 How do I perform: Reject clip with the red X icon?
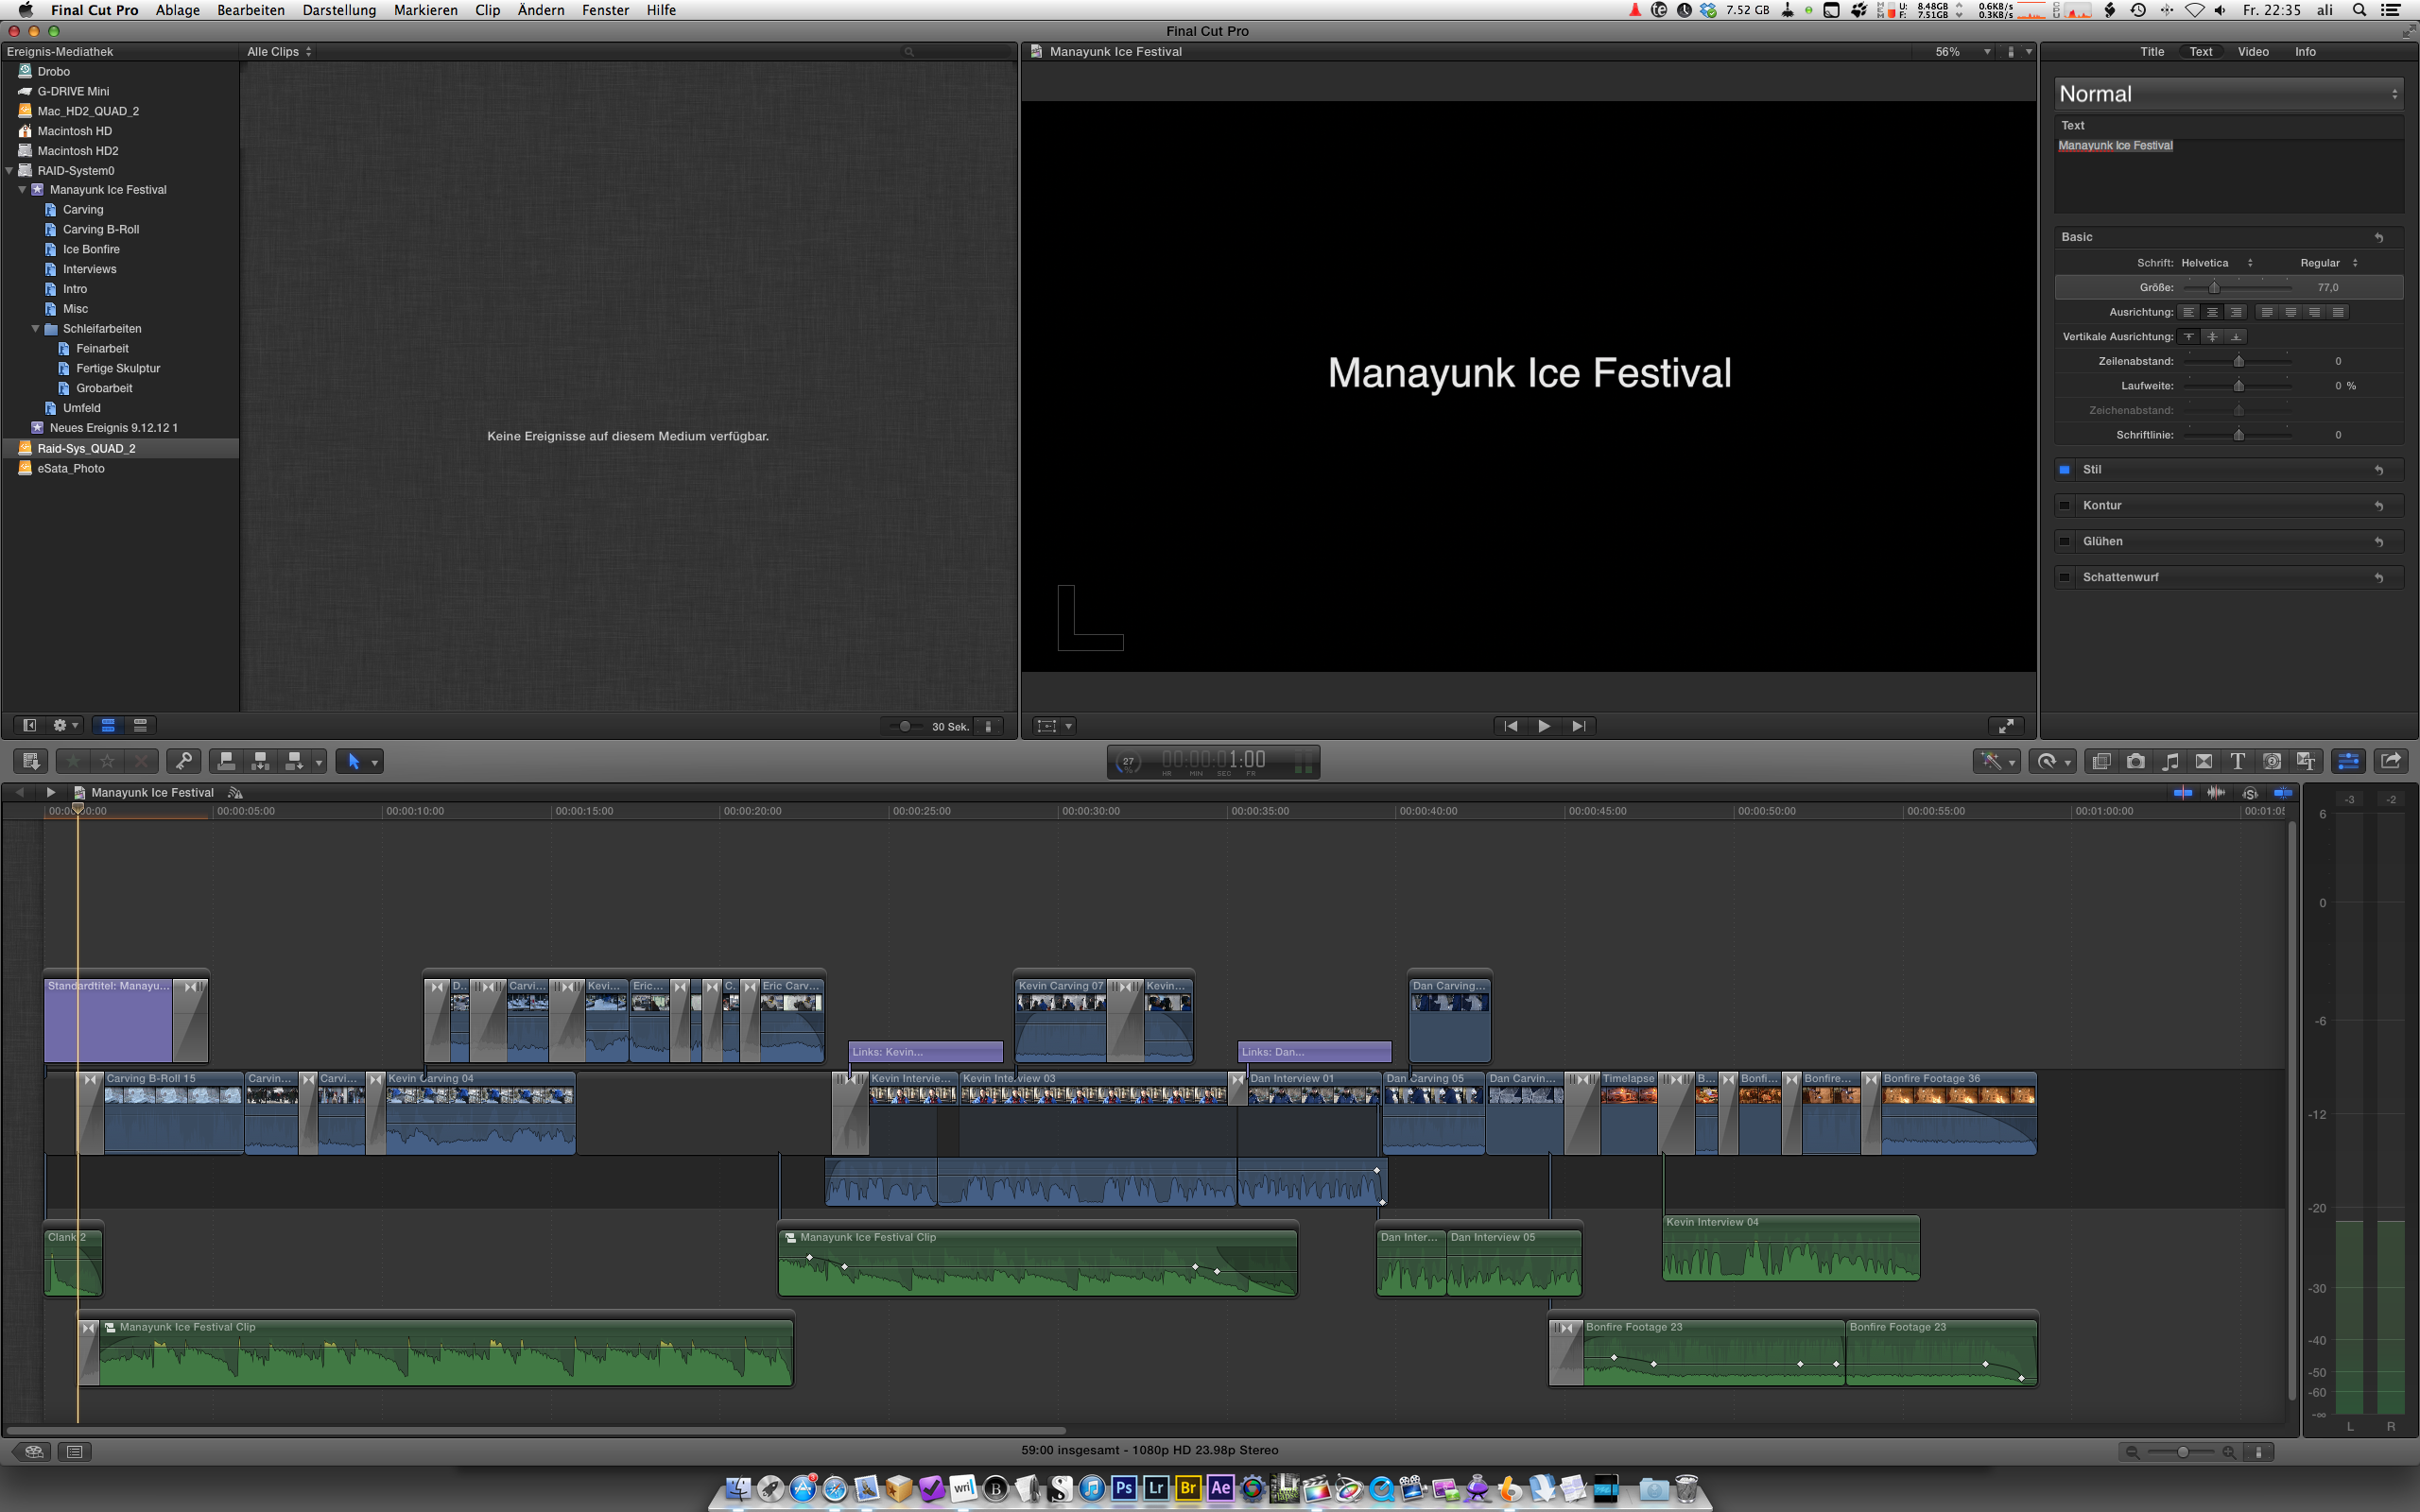pyautogui.click(x=141, y=761)
